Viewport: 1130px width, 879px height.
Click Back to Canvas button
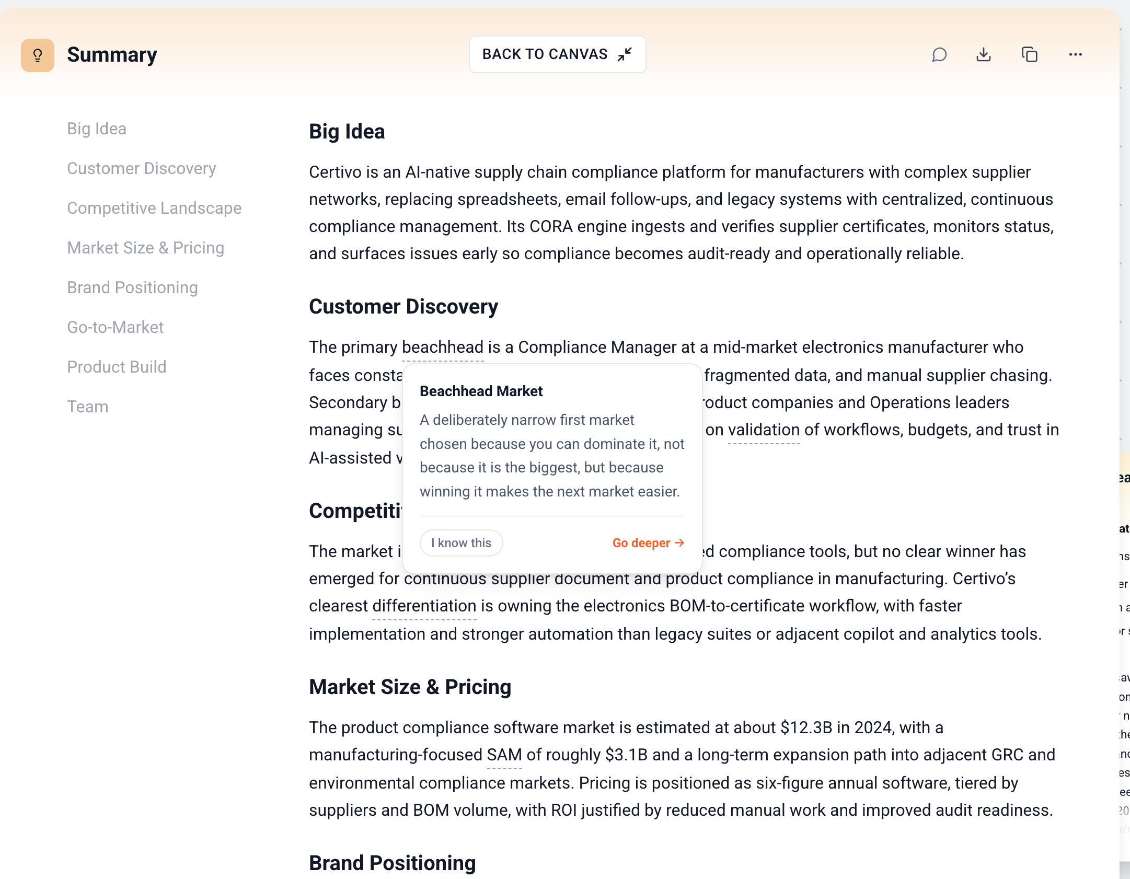click(x=558, y=54)
